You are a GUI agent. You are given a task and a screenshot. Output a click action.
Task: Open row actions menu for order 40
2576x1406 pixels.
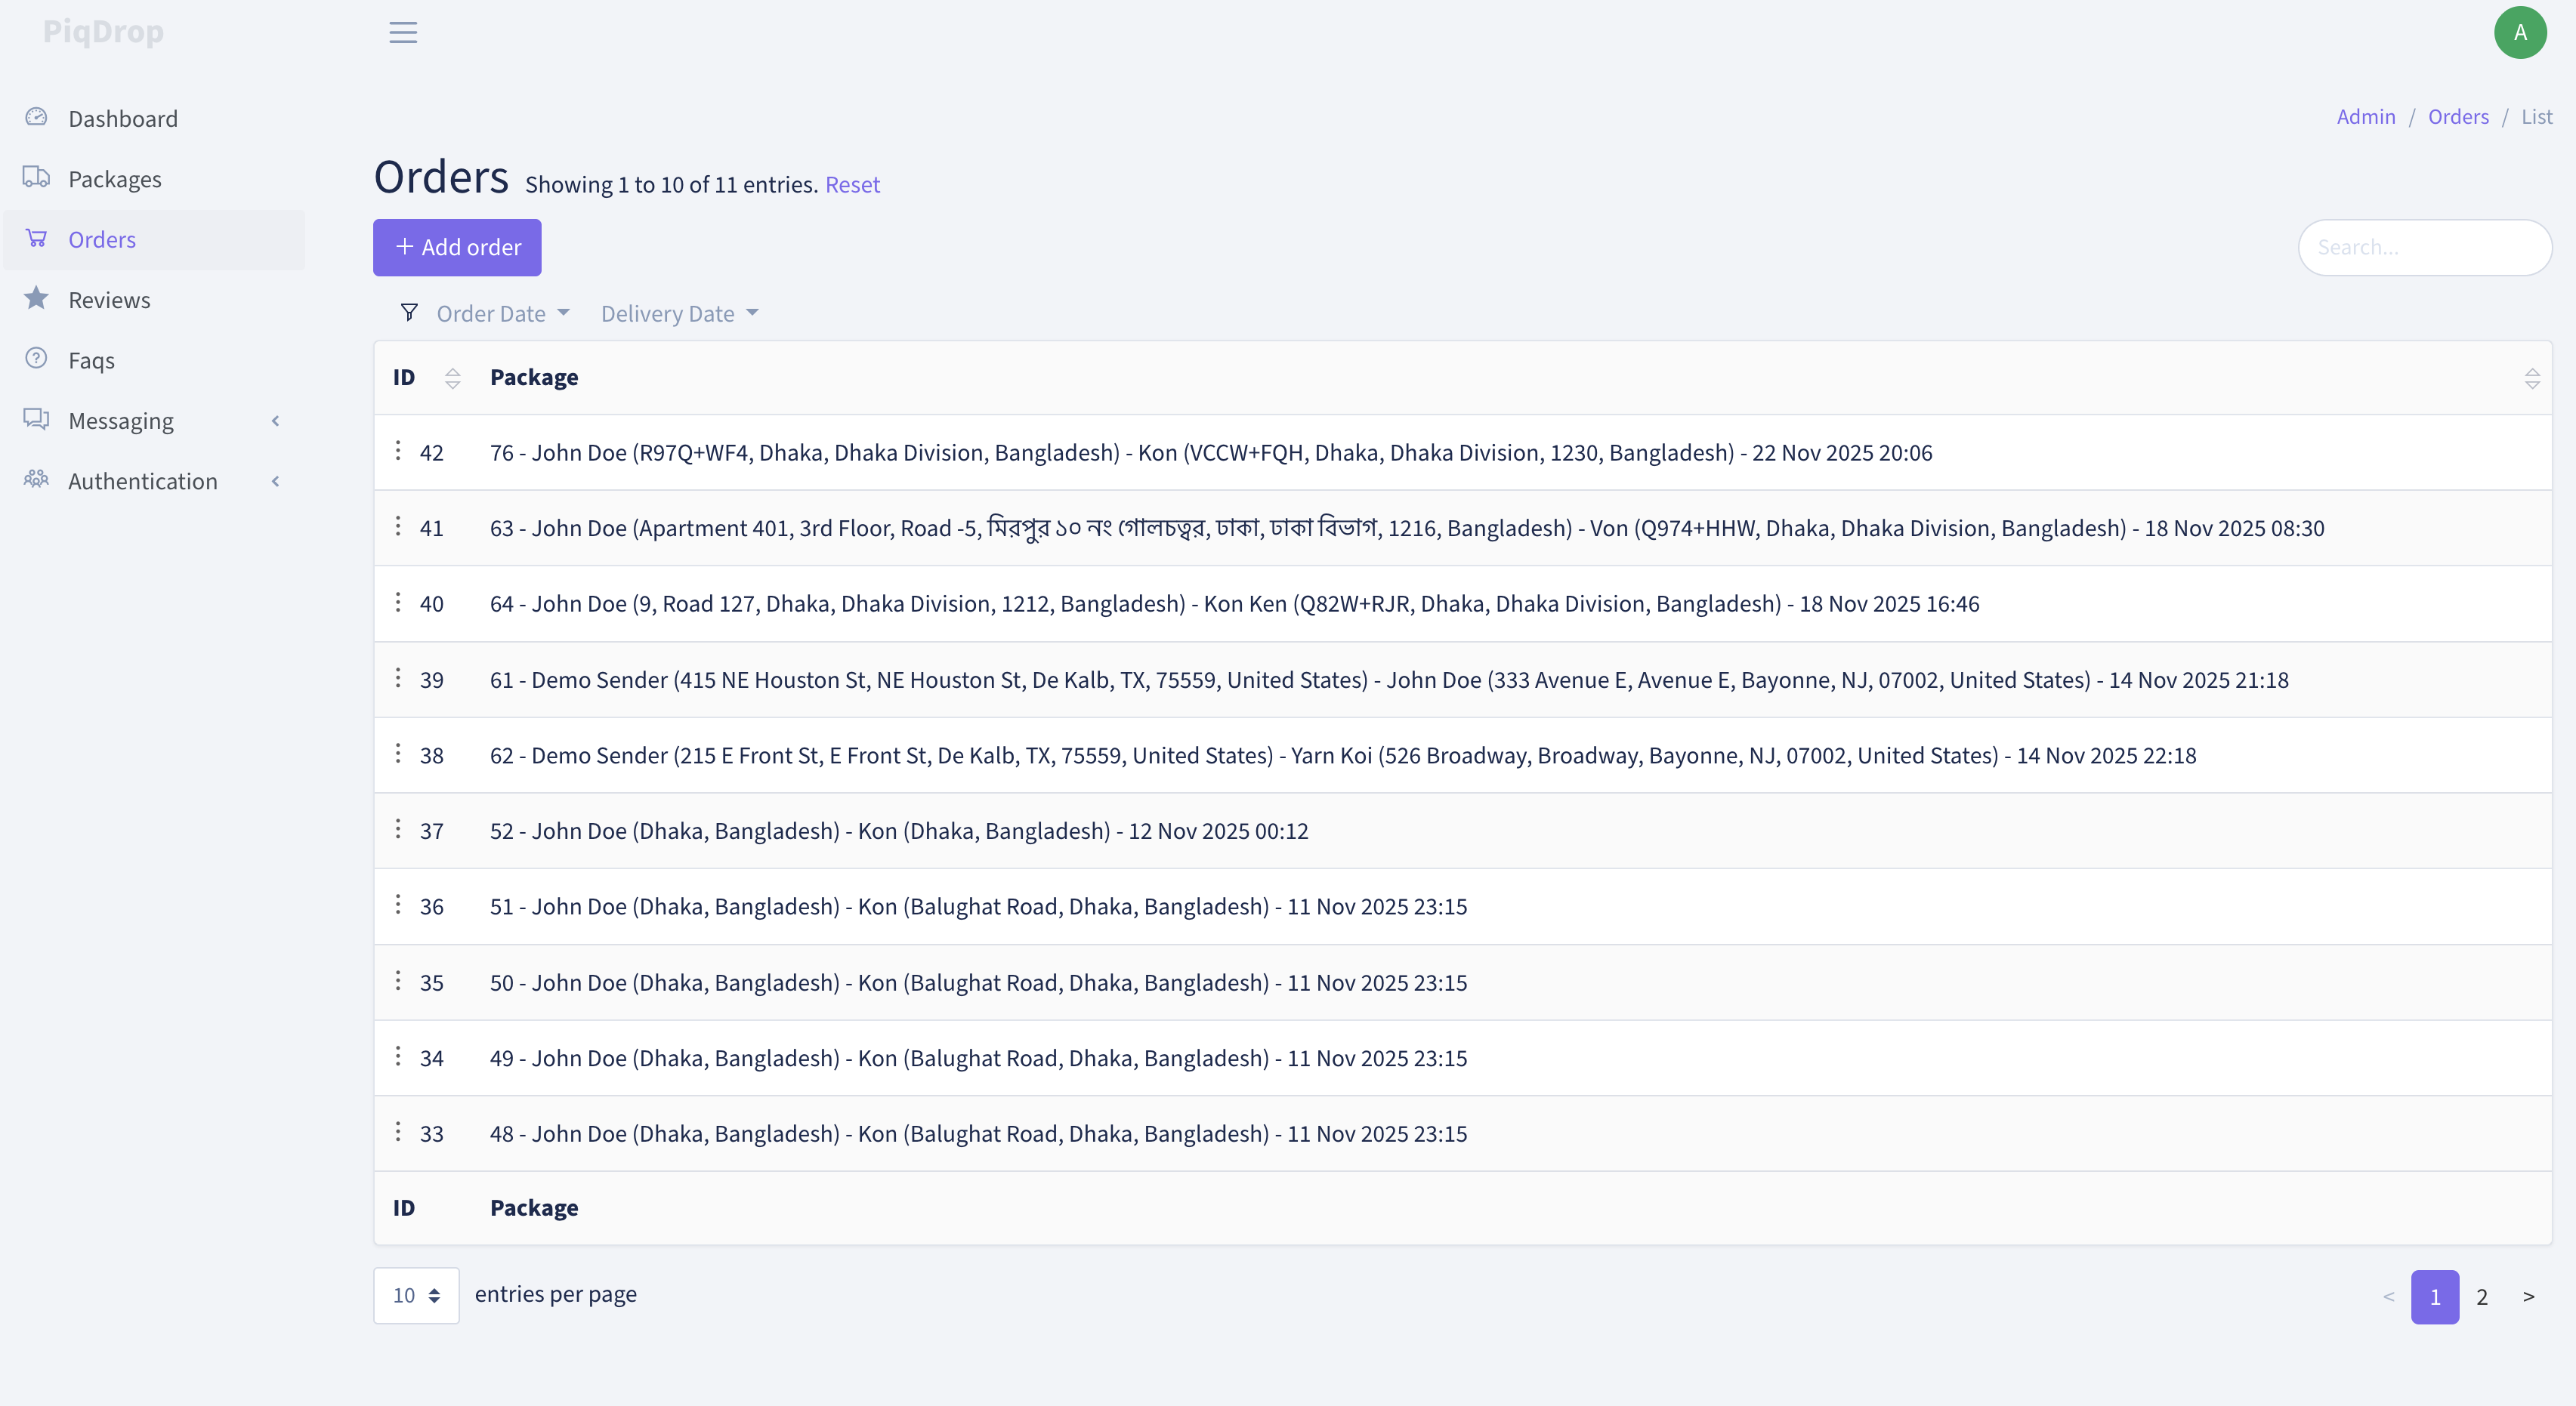click(x=398, y=603)
